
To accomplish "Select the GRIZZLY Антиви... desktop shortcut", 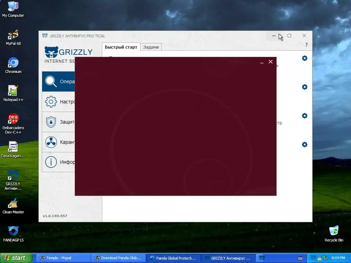I will pos(13,180).
